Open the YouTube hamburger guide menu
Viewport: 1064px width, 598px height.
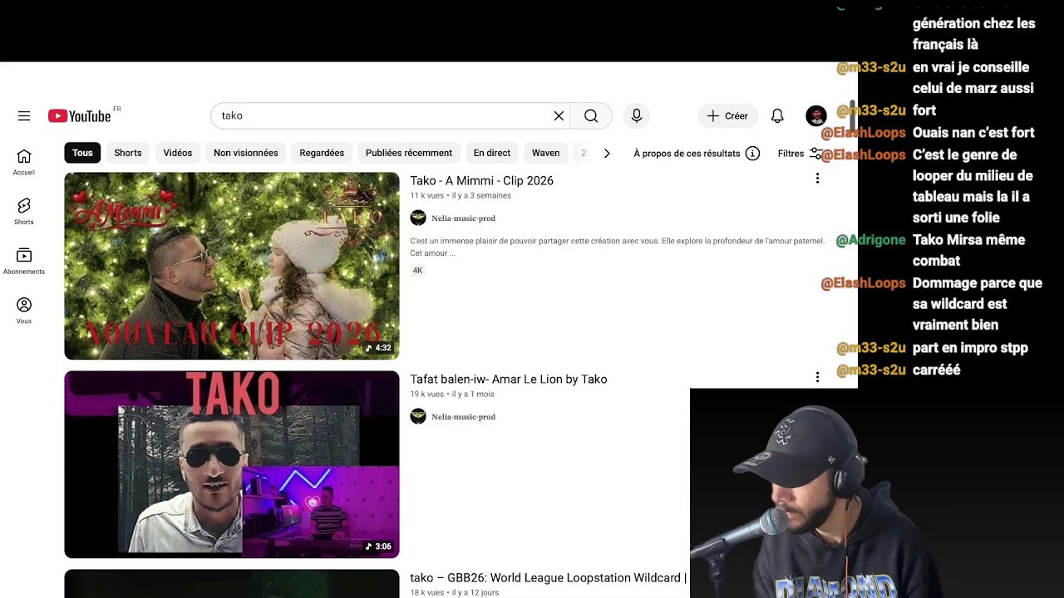[x=24, y=116]
